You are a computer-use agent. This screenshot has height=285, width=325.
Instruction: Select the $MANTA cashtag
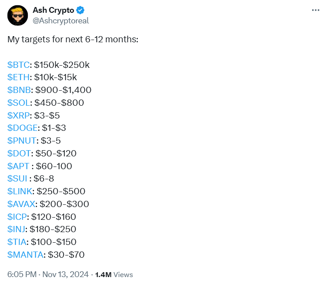[25, 255]
